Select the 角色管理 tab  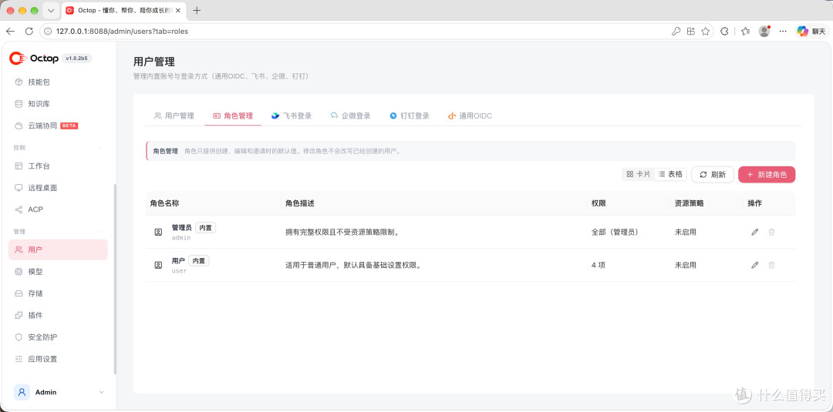coord(233,116)
